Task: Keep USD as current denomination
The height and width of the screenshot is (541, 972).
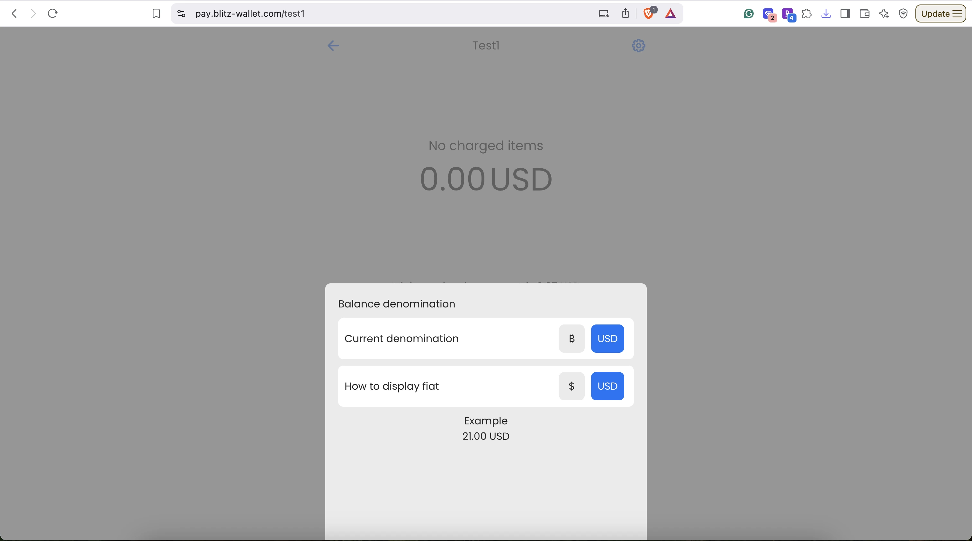Action: pyautogui.click(x=607, y=338)
